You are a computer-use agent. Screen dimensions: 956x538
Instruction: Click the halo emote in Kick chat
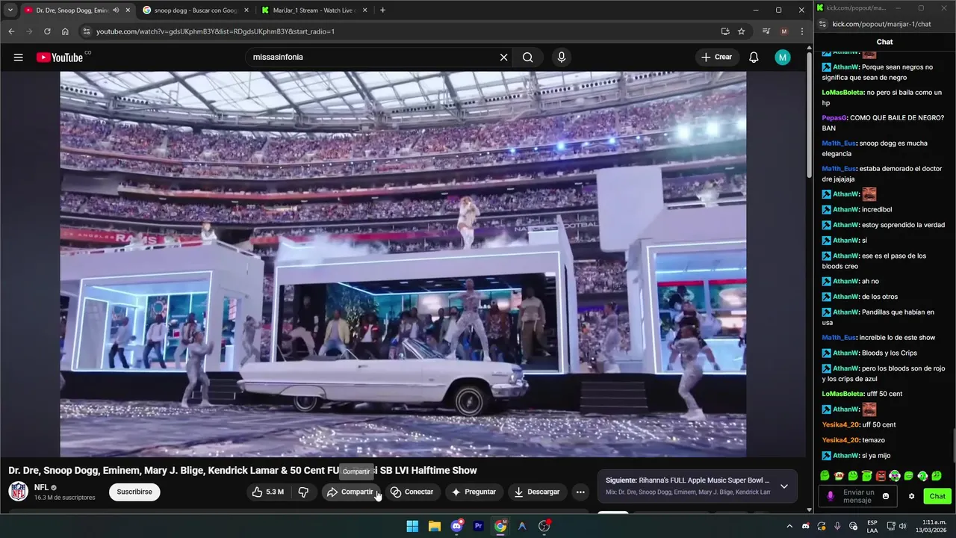click(x=866, y=476)
